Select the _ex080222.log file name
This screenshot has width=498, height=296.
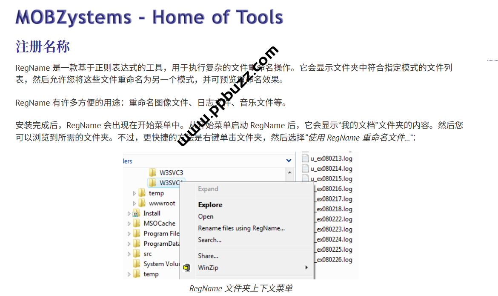click(x=334, y=219)
